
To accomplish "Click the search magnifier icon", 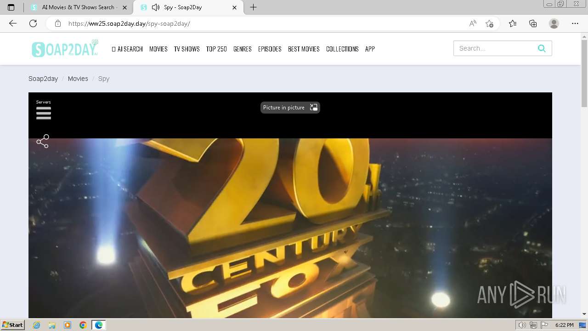I will [x=542, y=48].
